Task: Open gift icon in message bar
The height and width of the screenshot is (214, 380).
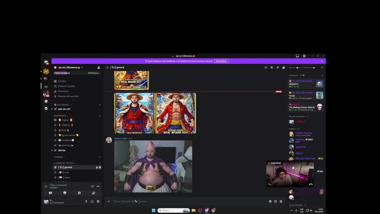Action: (x=281, y=201)
